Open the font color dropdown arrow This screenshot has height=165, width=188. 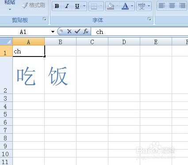click(132, 6)
